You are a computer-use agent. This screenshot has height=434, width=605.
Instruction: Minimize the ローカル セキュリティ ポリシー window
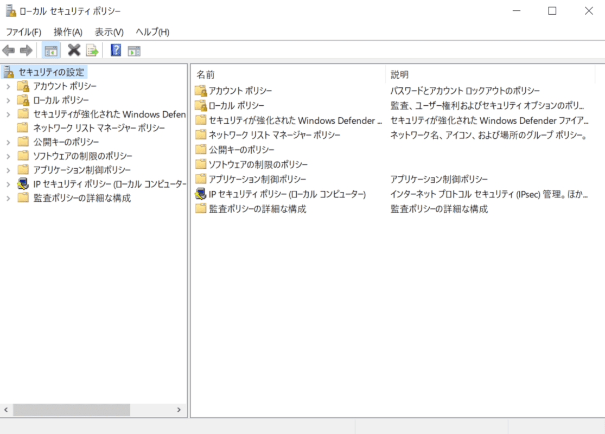tap(516, 11)
